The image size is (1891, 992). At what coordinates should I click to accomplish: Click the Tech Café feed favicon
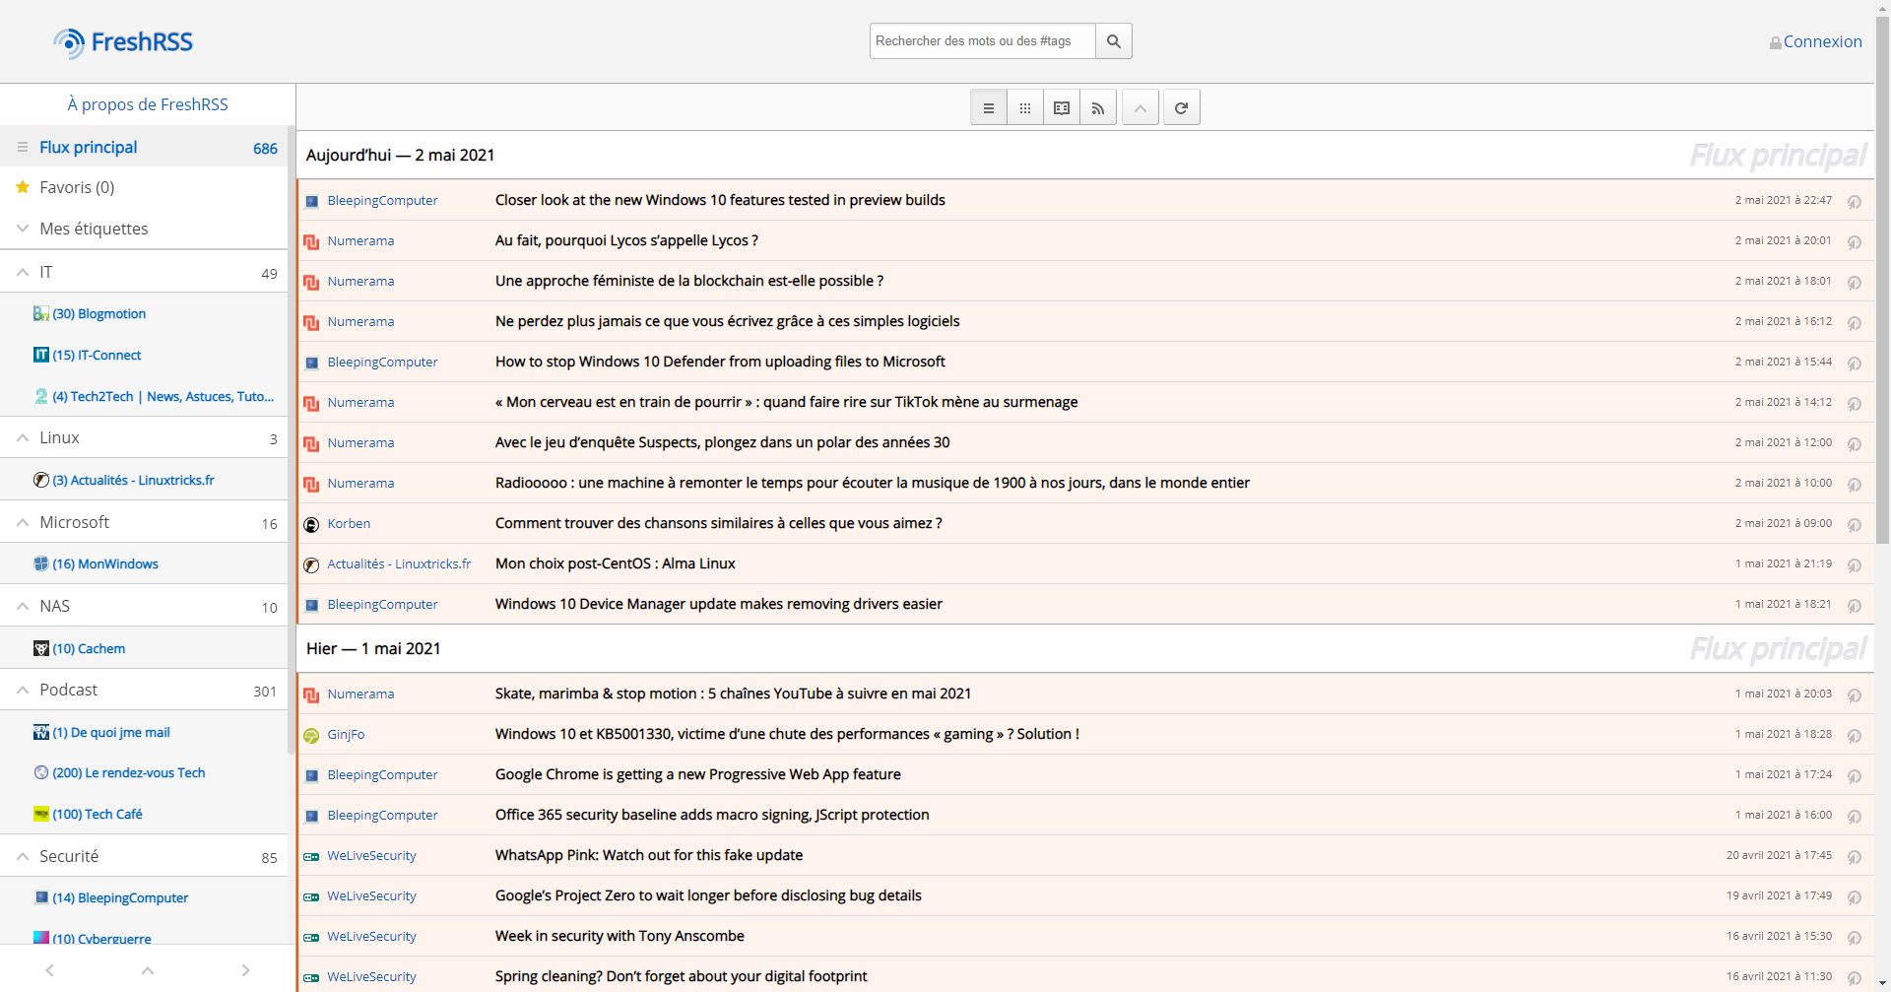[40, 814]
